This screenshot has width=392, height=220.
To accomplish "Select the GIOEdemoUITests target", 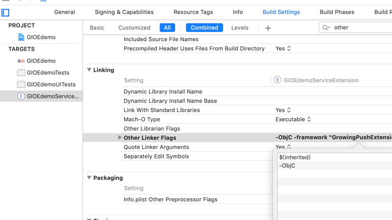I will click(x=51, y=84).
